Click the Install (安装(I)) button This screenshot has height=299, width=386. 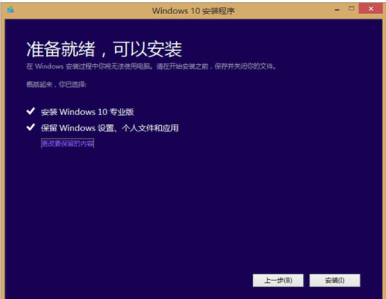(335, 281)
